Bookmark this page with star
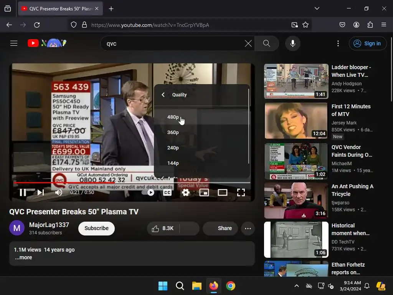 pos(305,25)
